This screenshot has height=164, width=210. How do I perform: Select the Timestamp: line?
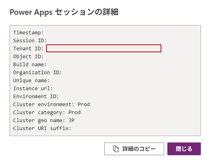[x=28, y=33]
